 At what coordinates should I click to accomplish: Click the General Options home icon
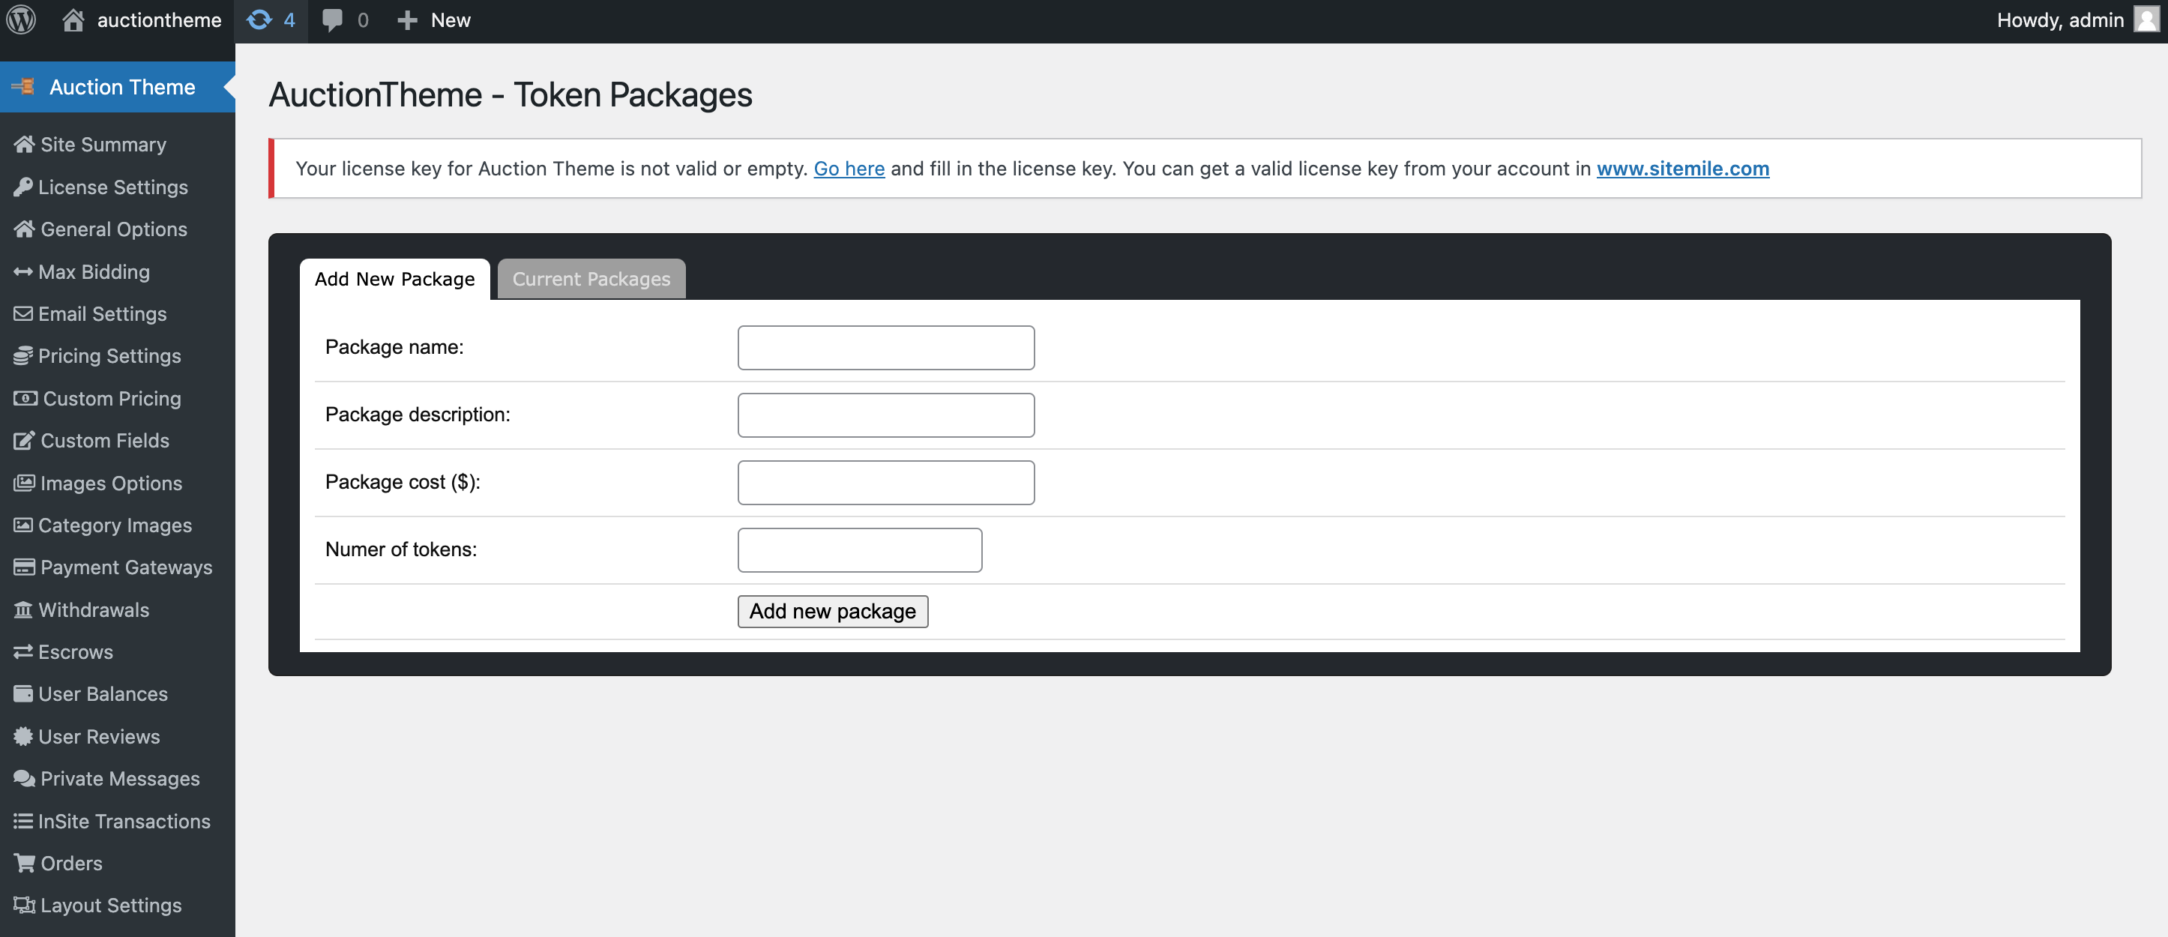[23, 229]
